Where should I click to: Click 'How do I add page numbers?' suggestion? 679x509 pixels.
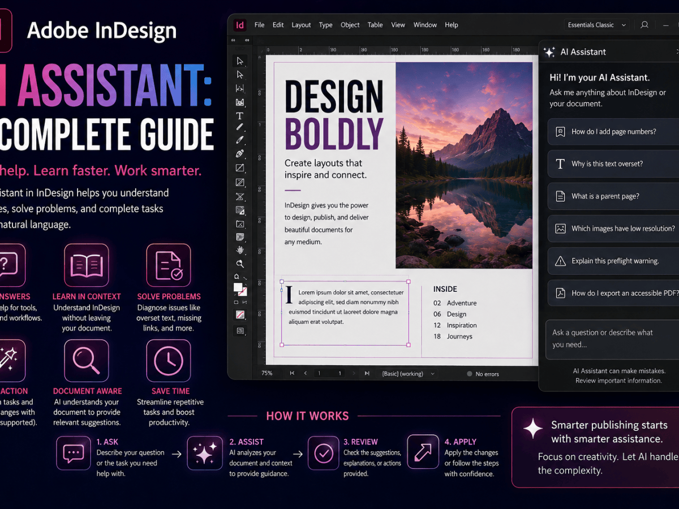point(613,132)
